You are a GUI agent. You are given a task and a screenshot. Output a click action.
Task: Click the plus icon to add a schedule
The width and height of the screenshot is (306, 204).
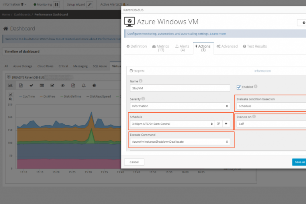pyautogui.click(x=226, y=124)
